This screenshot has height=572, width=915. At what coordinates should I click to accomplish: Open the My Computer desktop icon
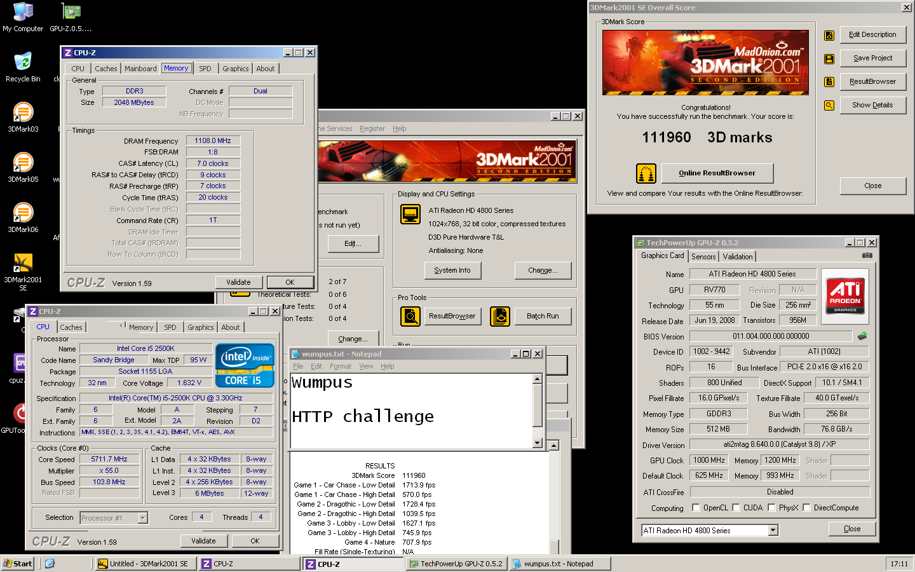[23, 17]
